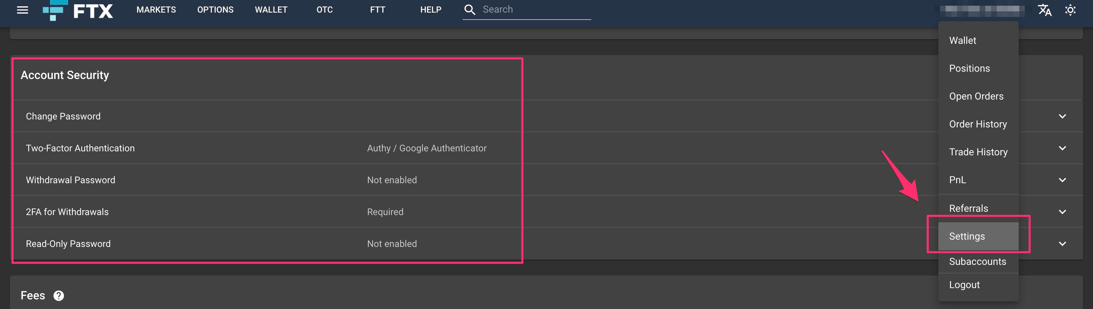Go to the OPTIONS nav item

[x=215, y=10]
